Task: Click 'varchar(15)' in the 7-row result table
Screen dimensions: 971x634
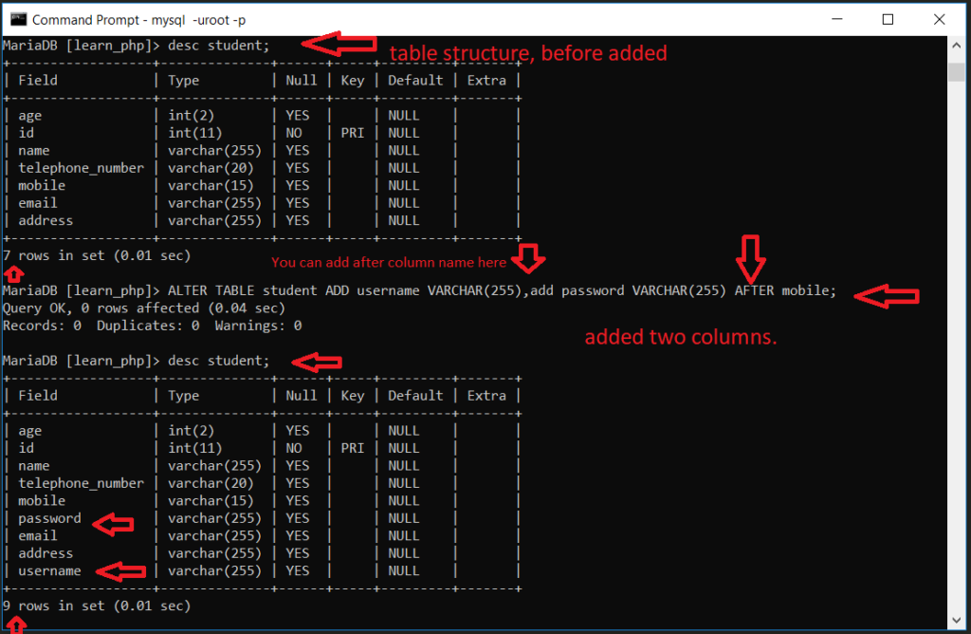Action: coord(211,185)
